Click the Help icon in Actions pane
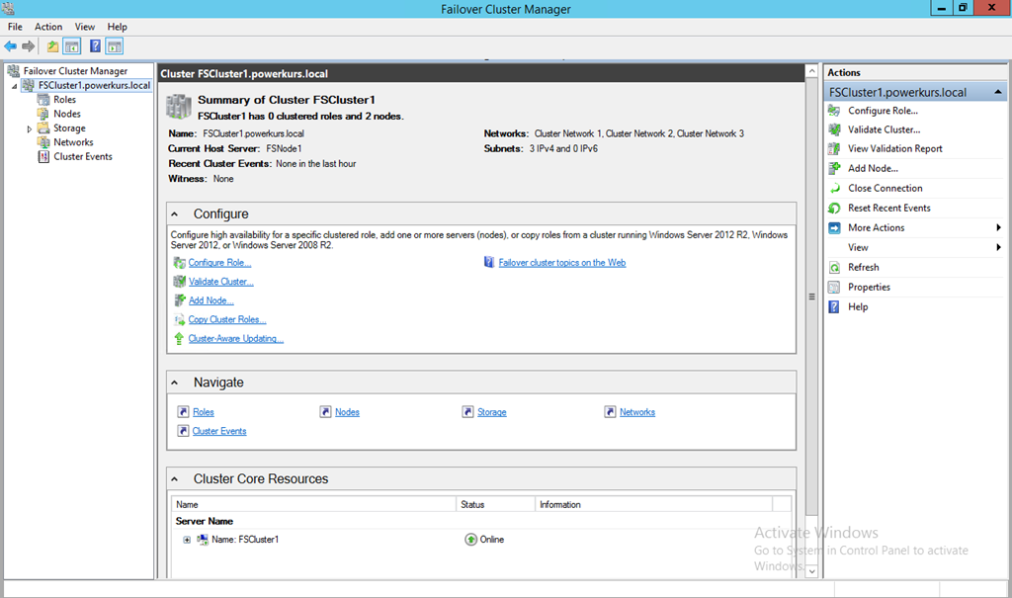The image size is (1012, 598). [834, 306]
